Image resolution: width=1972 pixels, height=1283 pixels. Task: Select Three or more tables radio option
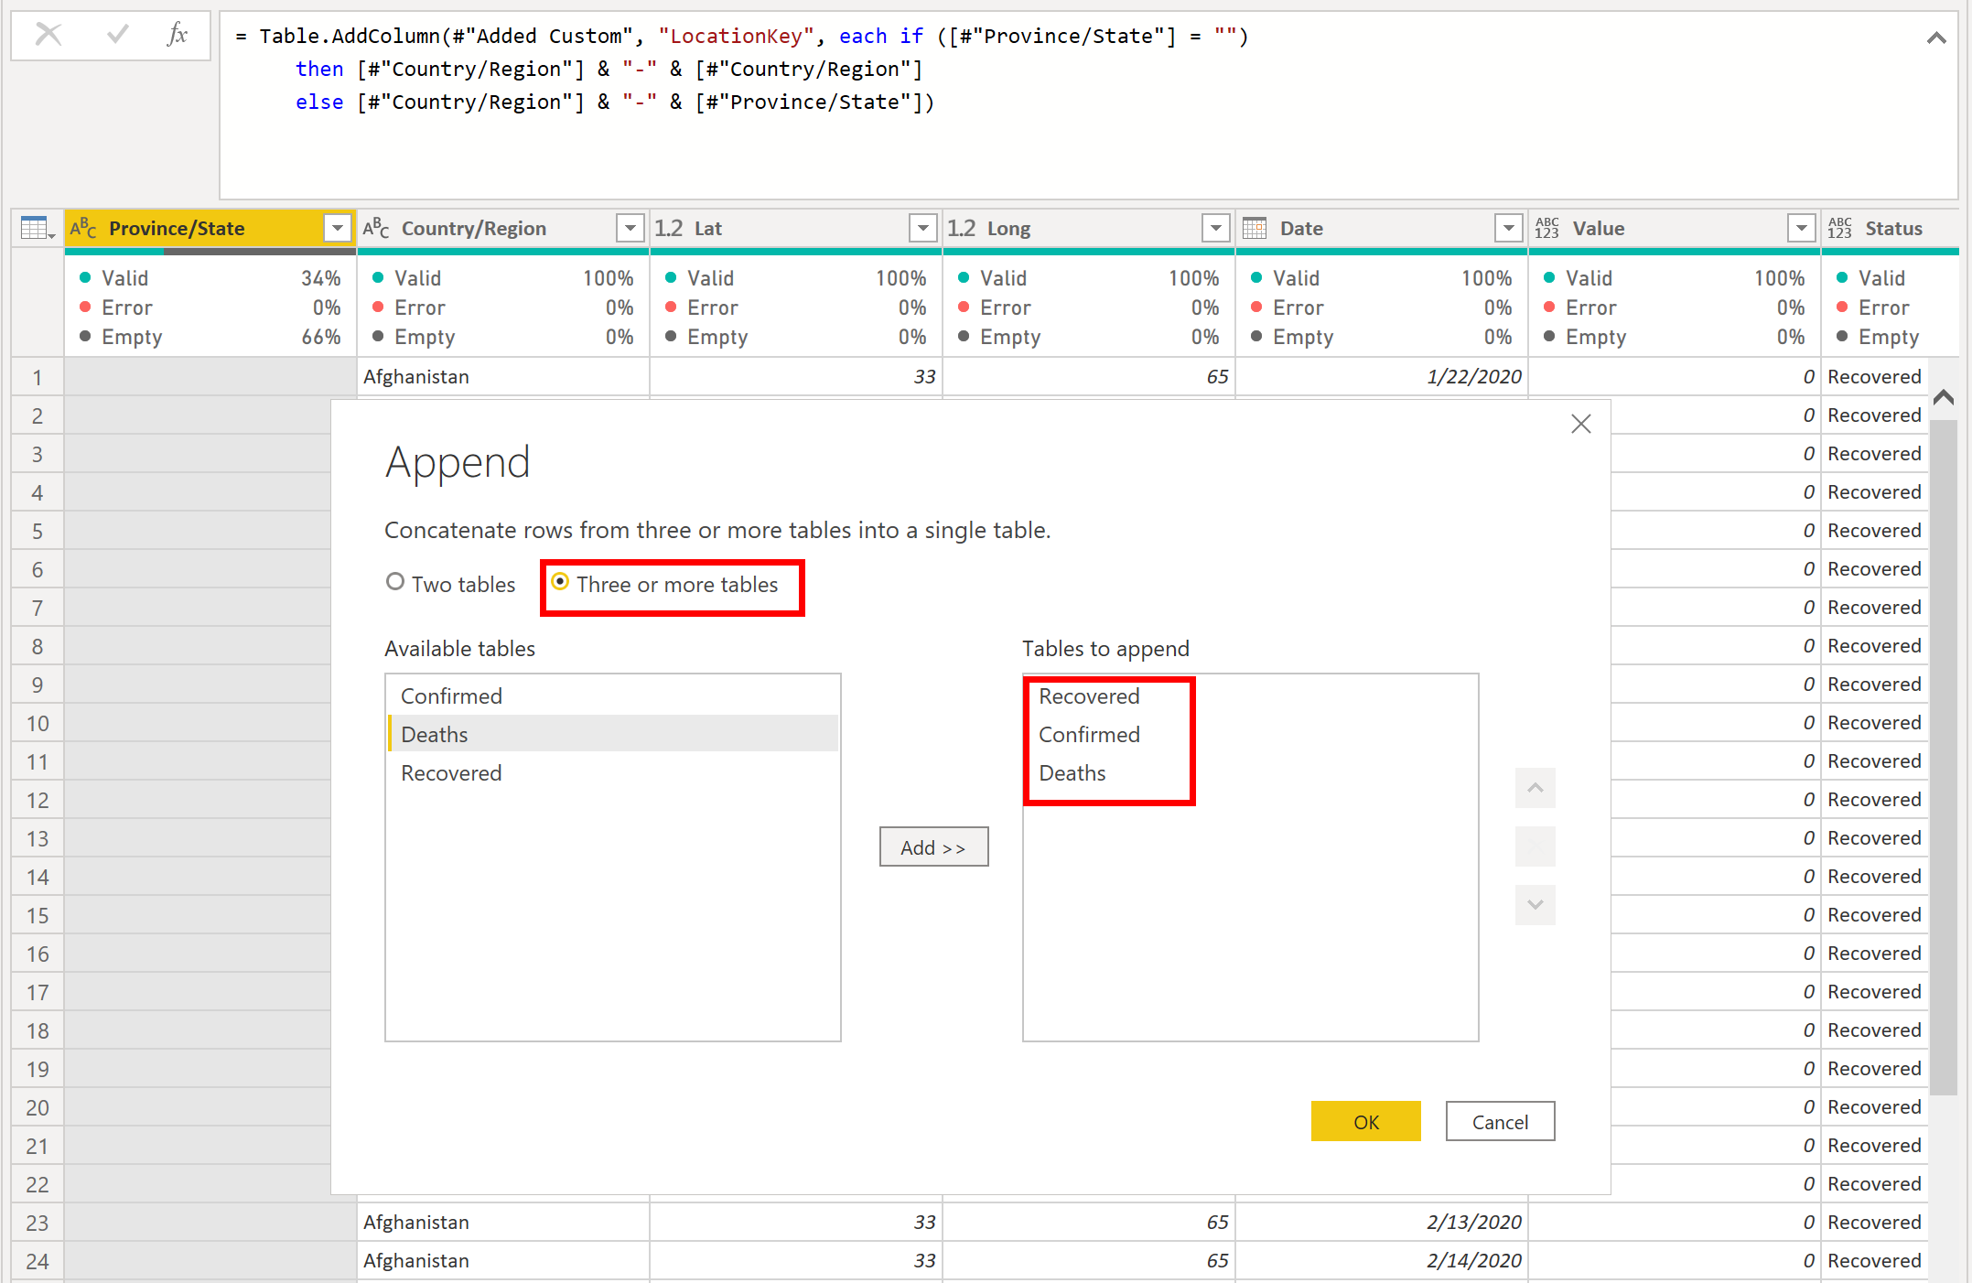(x=560, y=582)
